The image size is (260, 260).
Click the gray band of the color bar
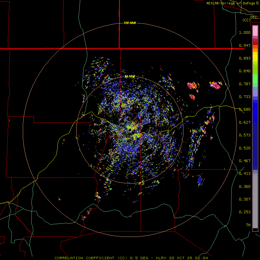click(255, 201)
